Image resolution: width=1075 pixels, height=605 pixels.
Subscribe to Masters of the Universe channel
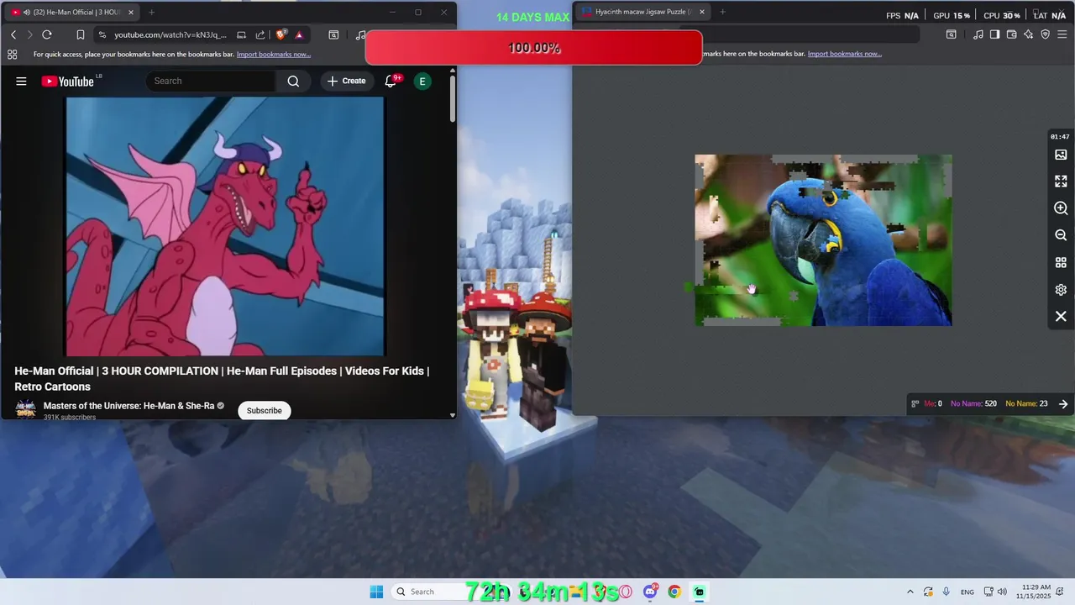tap(264, 410)
